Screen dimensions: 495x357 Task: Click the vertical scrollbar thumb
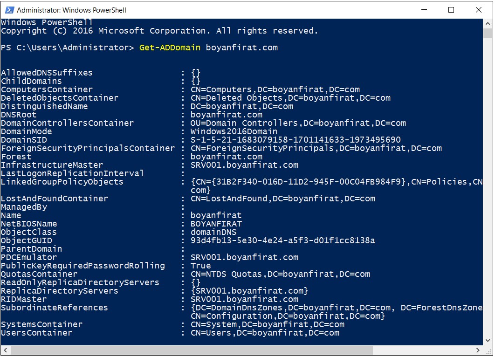coord(488,34)
